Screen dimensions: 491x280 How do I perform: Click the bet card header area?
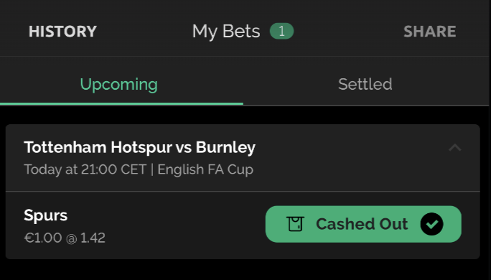coord(243,158)
